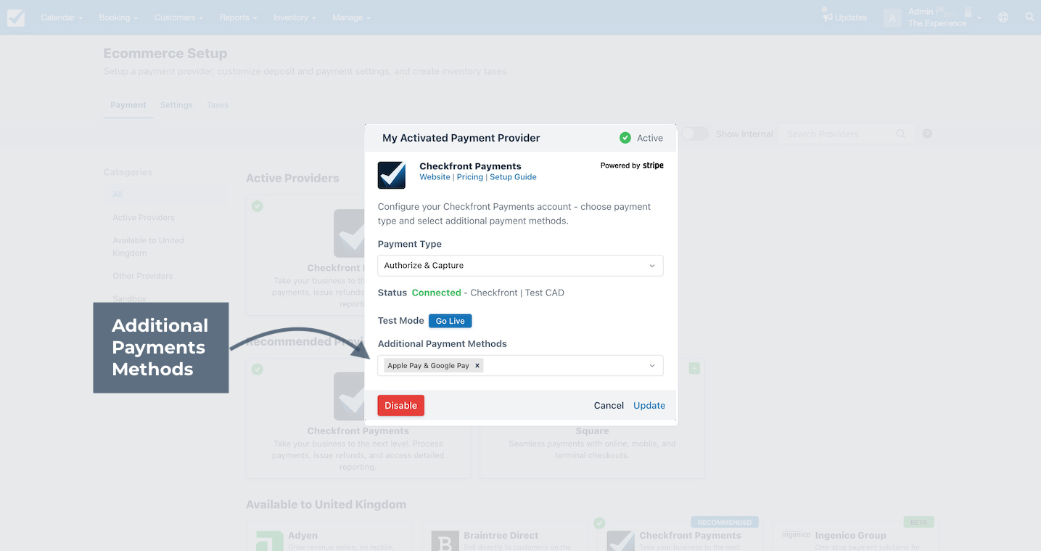Open the Website link
Viewport: 1041px width, 551px height.
pos(435,177)
